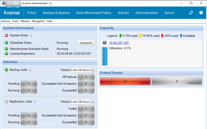The height and width of the screenshot is (129, 207).
Task: Open the Actions menu
Action: point(6,21)
